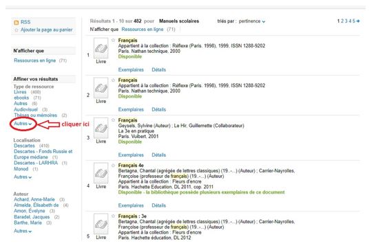Filter by ebooks resource type
Image resolution: width=374 pixels, height=250 pixels.
tap(21, 98)
